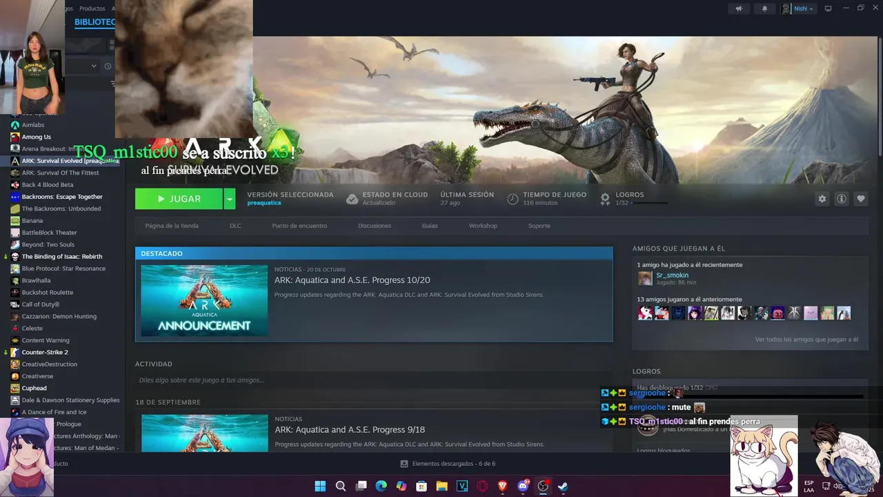Click the first avatar in '13 amigos jugaron'

pyautogui.click(x=645, y=313)
